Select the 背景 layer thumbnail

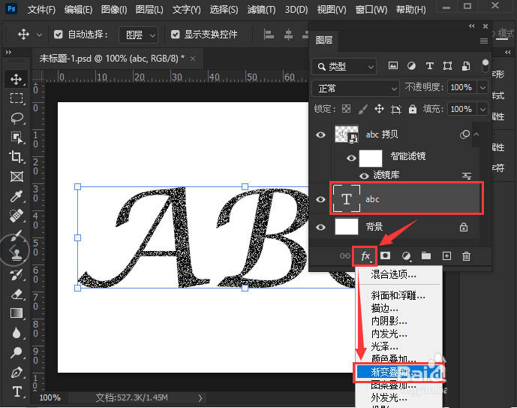[347, 227]
